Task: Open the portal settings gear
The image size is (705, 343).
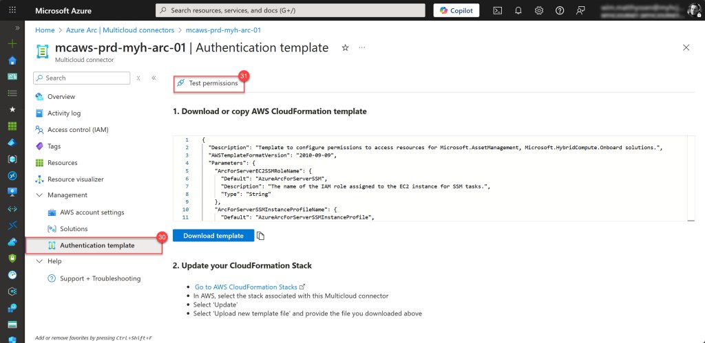Action: [539, 10]
